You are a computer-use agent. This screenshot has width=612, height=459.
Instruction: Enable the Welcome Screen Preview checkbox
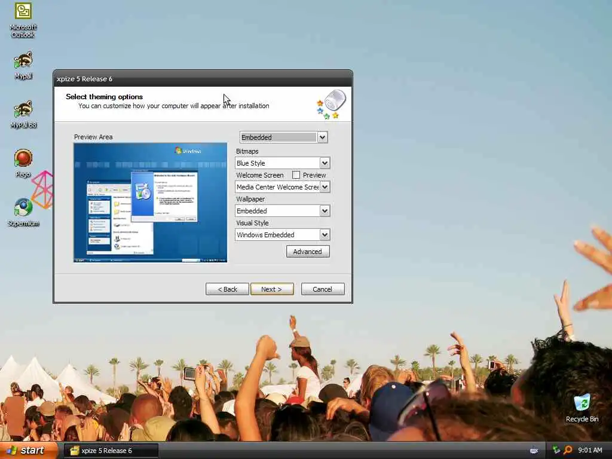click(296, 175)
